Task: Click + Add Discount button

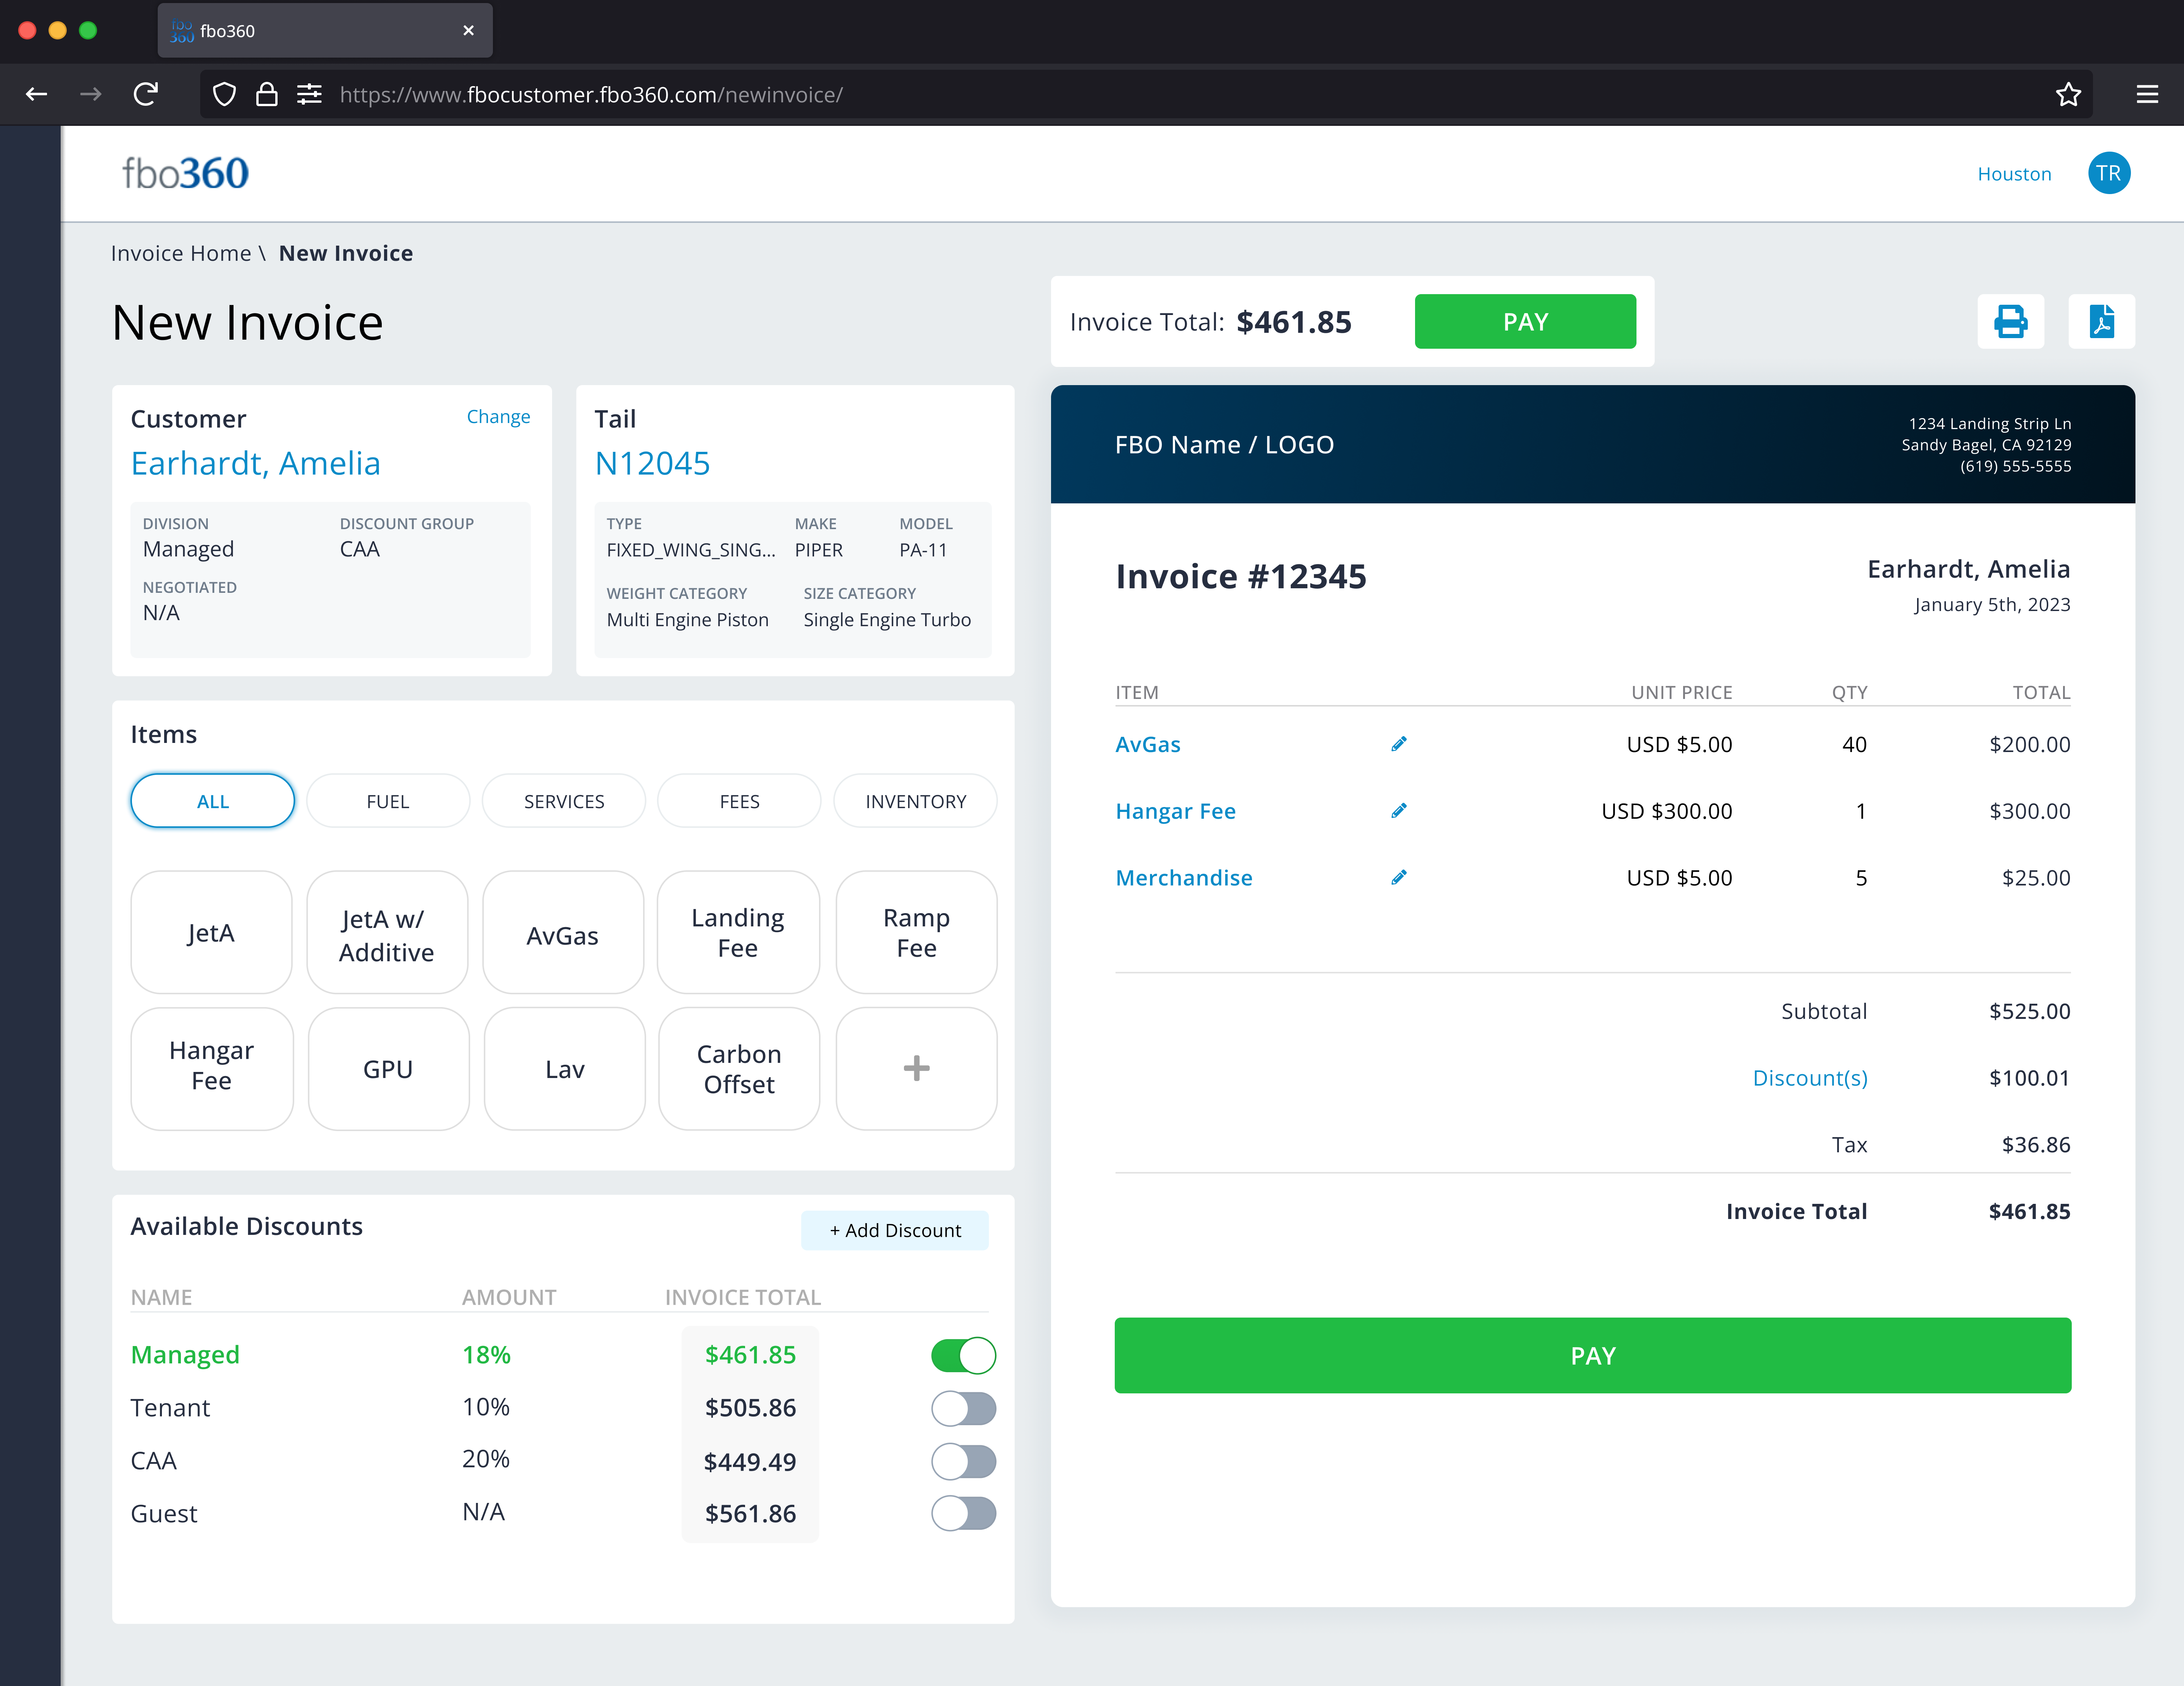Action: click(895, 1230)
